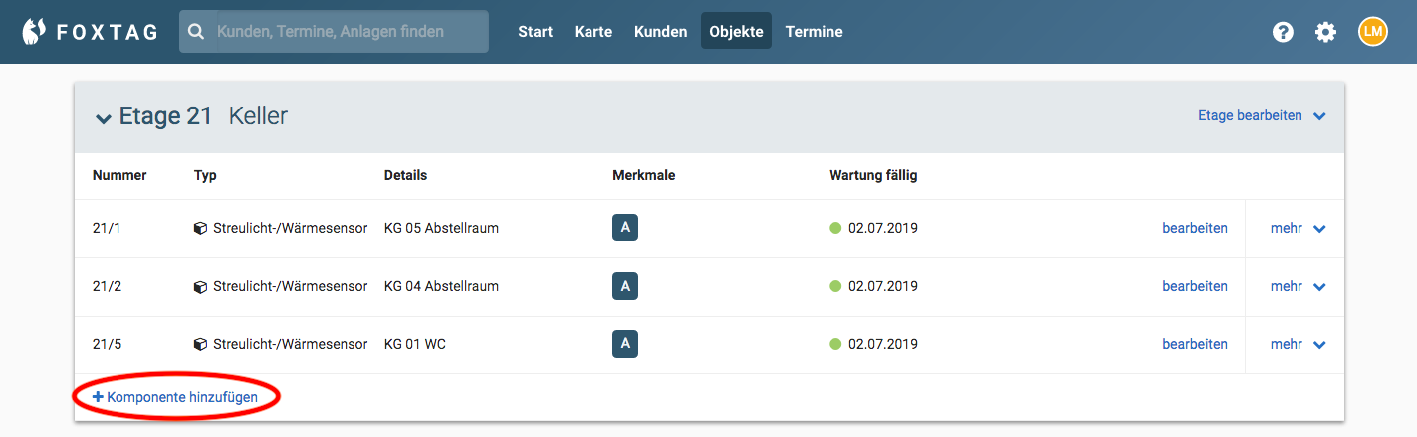
Task: Open the Etage bearbeiten dropdown
Action: click(x=1262, y=116)
